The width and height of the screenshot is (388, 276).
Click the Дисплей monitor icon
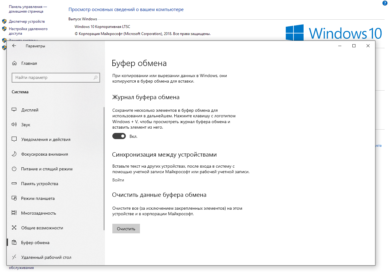14,110
